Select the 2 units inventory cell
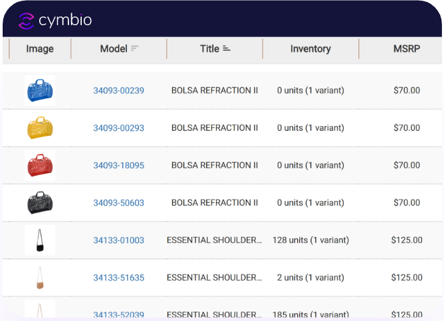 click(x=310, y=278)
